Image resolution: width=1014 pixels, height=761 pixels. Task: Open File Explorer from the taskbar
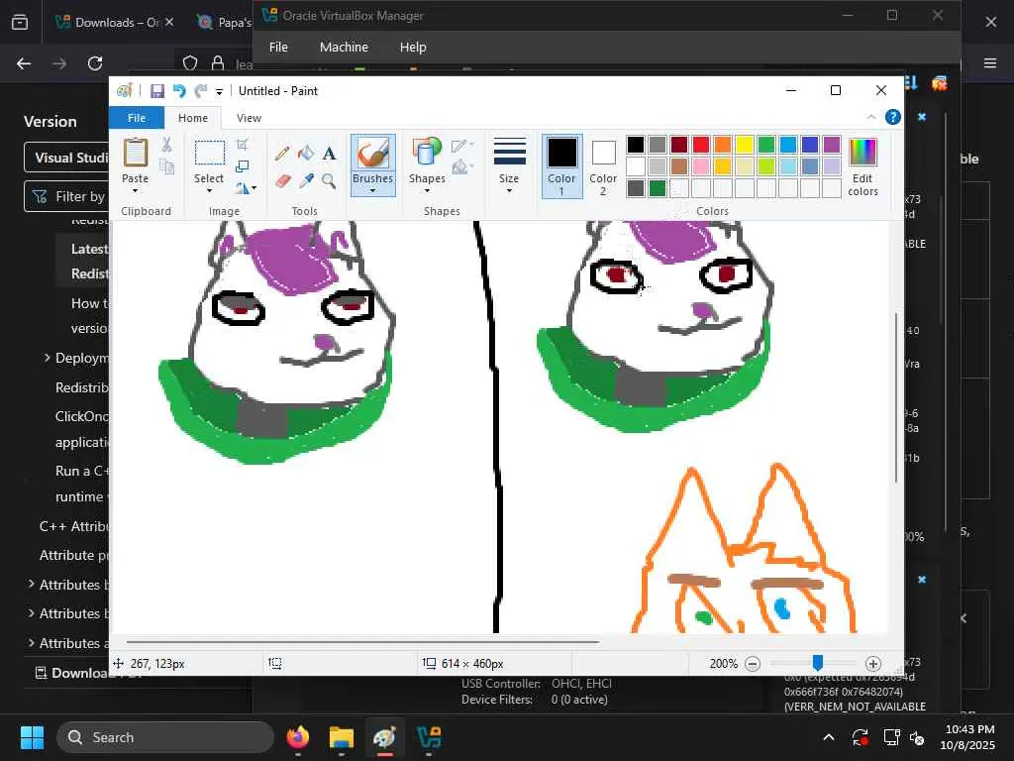[x=341, y=737]
